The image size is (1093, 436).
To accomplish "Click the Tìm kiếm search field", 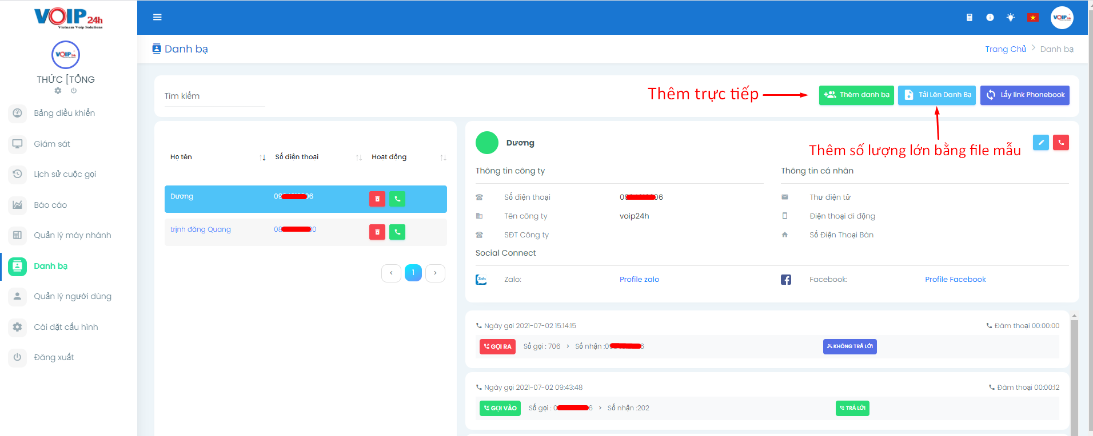I will coord(214,96).
